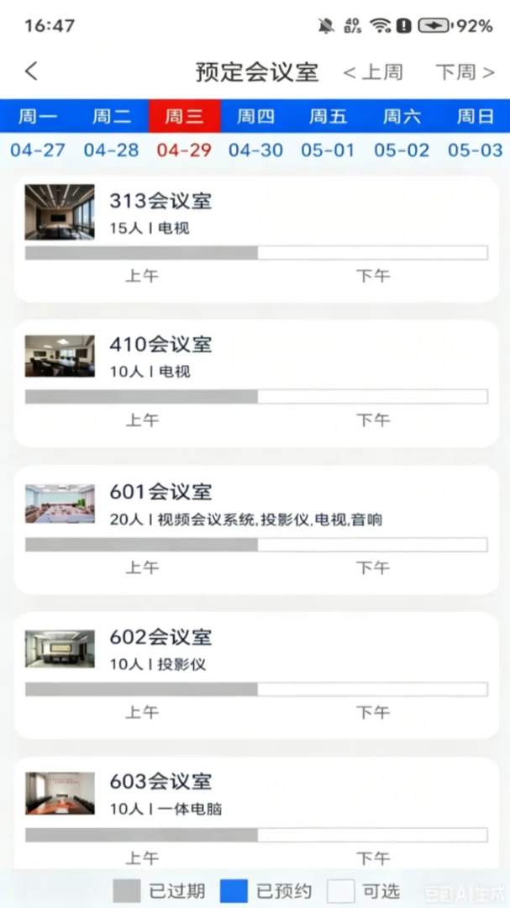This screenshot has height=908, width=510.
Task: Open the 603会议室 room photo
Action: (60, 794)
